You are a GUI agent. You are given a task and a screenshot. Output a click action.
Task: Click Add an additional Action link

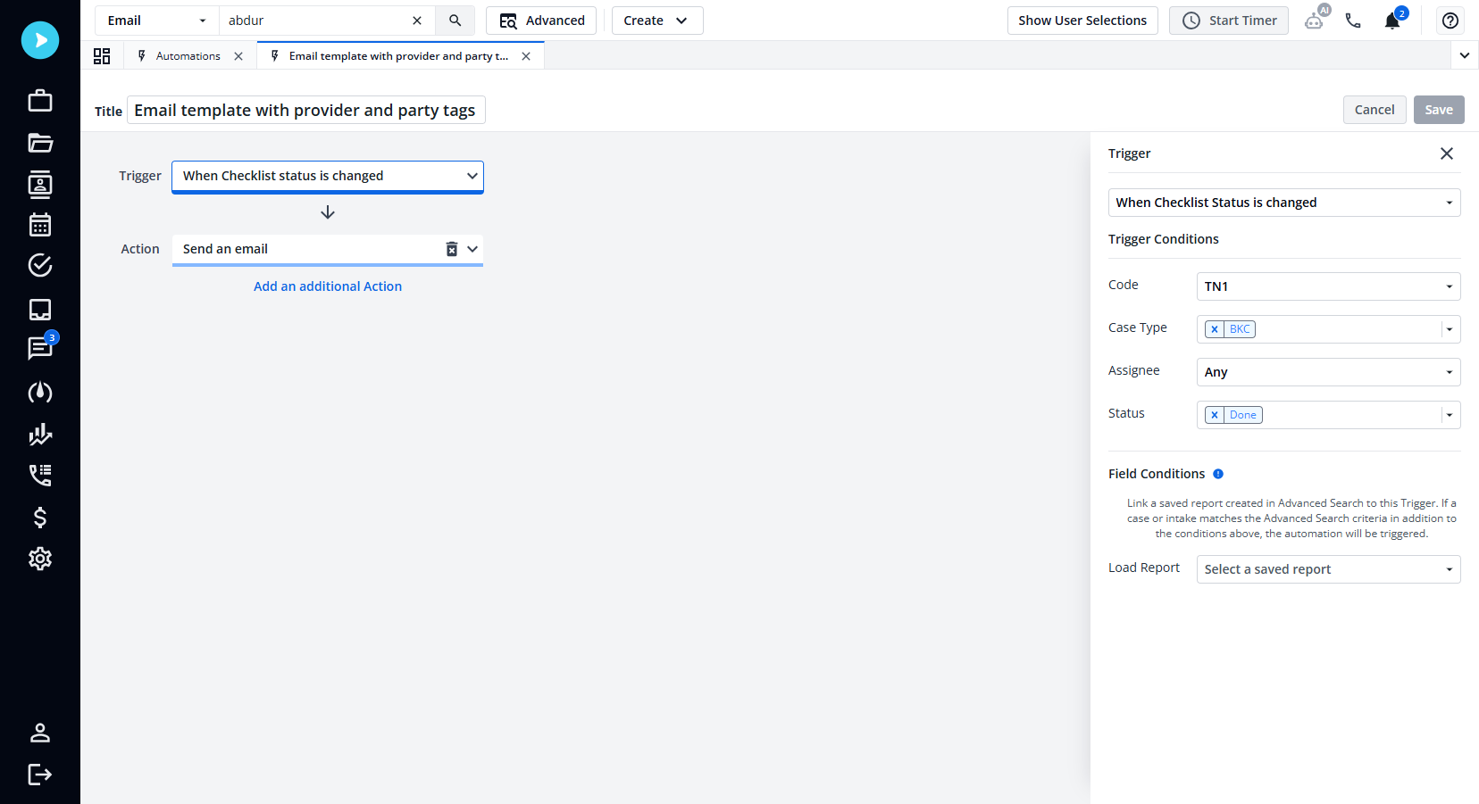click(327, 286)
